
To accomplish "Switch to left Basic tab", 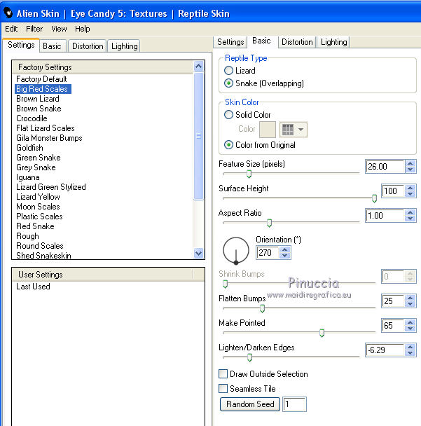I will (x=52, y=46).
